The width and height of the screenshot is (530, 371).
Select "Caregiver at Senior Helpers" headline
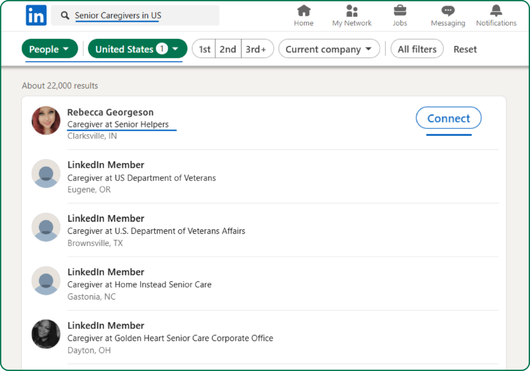(x=118, y=124)
